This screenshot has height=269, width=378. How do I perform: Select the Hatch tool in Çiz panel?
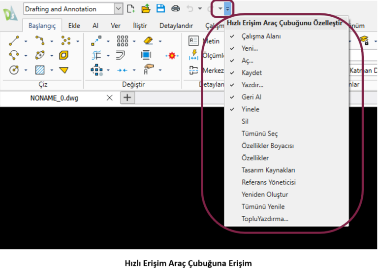pyautogui.click(x=40, y=70)
